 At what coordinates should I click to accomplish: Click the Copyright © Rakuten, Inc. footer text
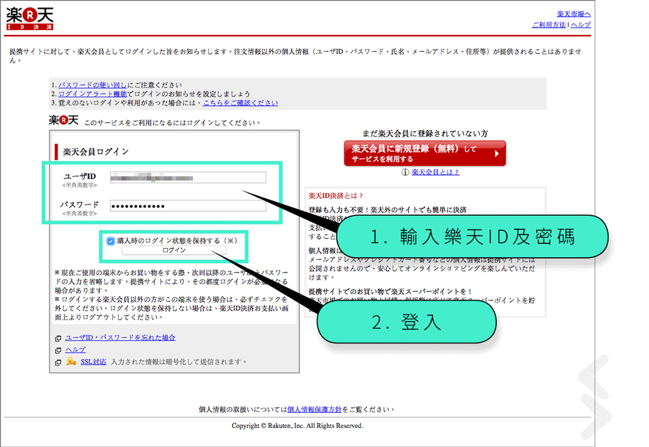(297, 426)
